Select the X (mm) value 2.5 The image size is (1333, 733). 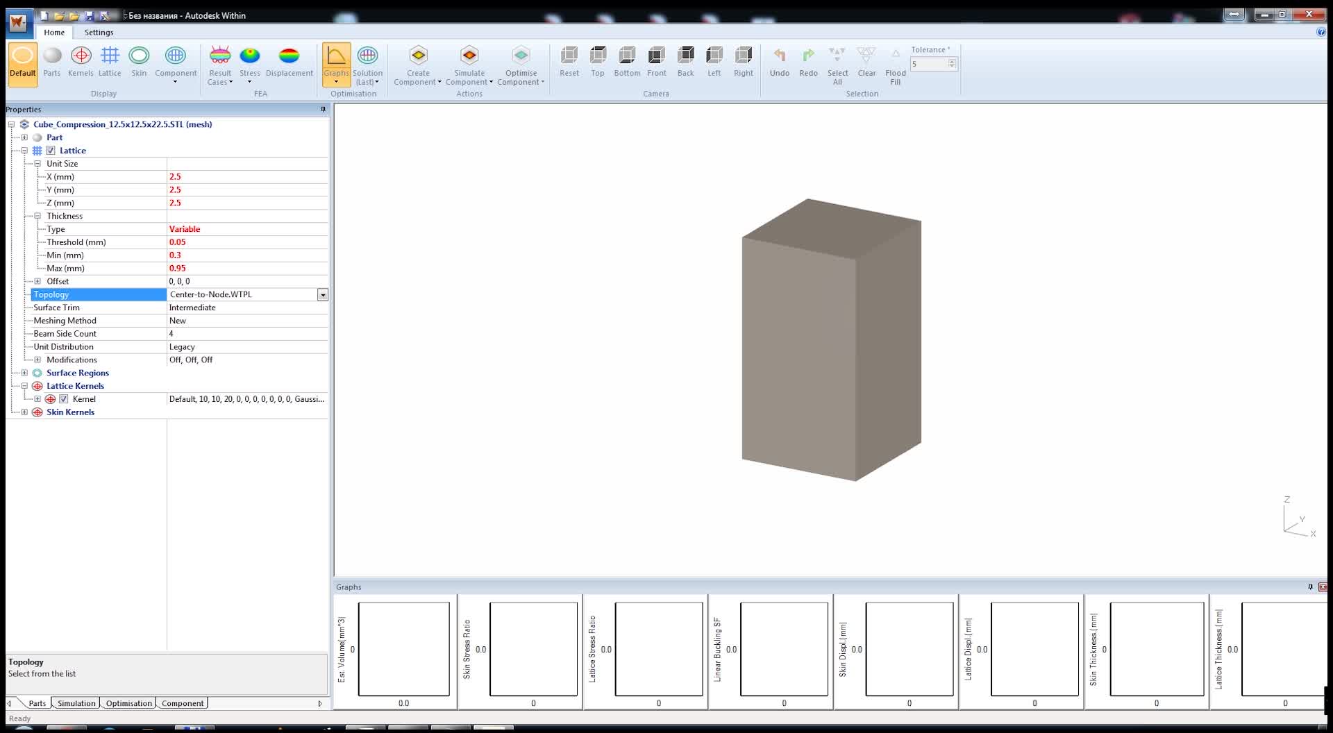coord(175,177)
